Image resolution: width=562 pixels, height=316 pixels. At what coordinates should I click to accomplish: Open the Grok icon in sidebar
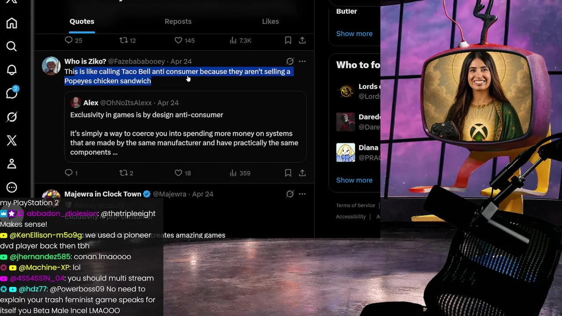coord(12,117)
